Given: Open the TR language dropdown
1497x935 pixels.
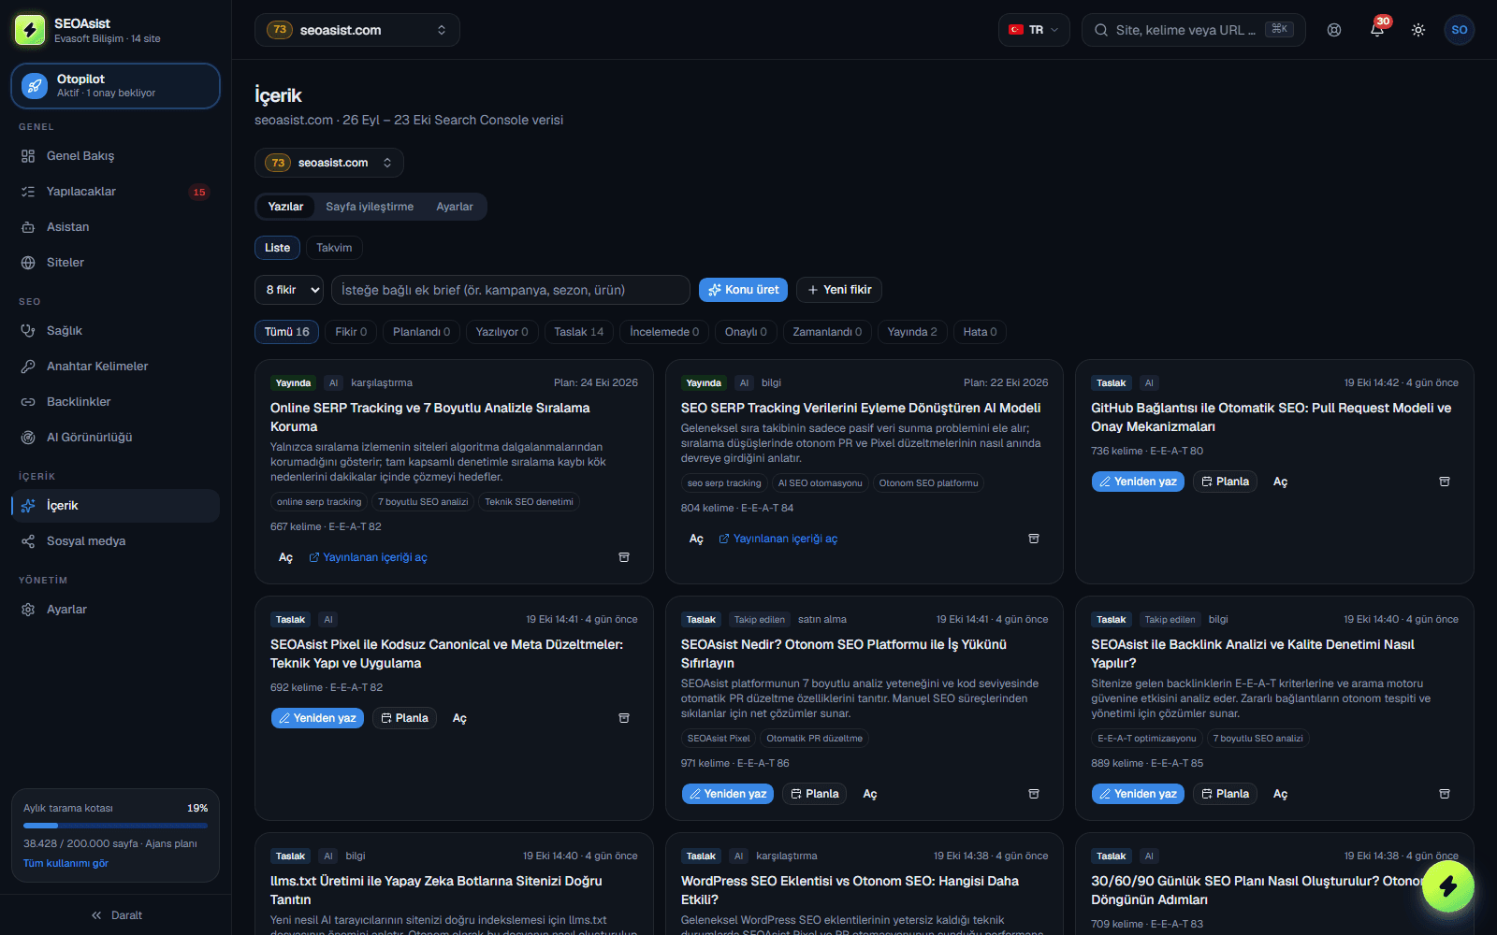Looking at the screenshot, I should [1034, 30].
